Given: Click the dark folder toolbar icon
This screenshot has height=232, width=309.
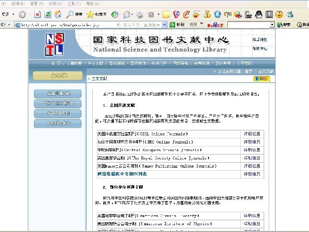Looking at the screenshot, I should (x=248, y=15).
